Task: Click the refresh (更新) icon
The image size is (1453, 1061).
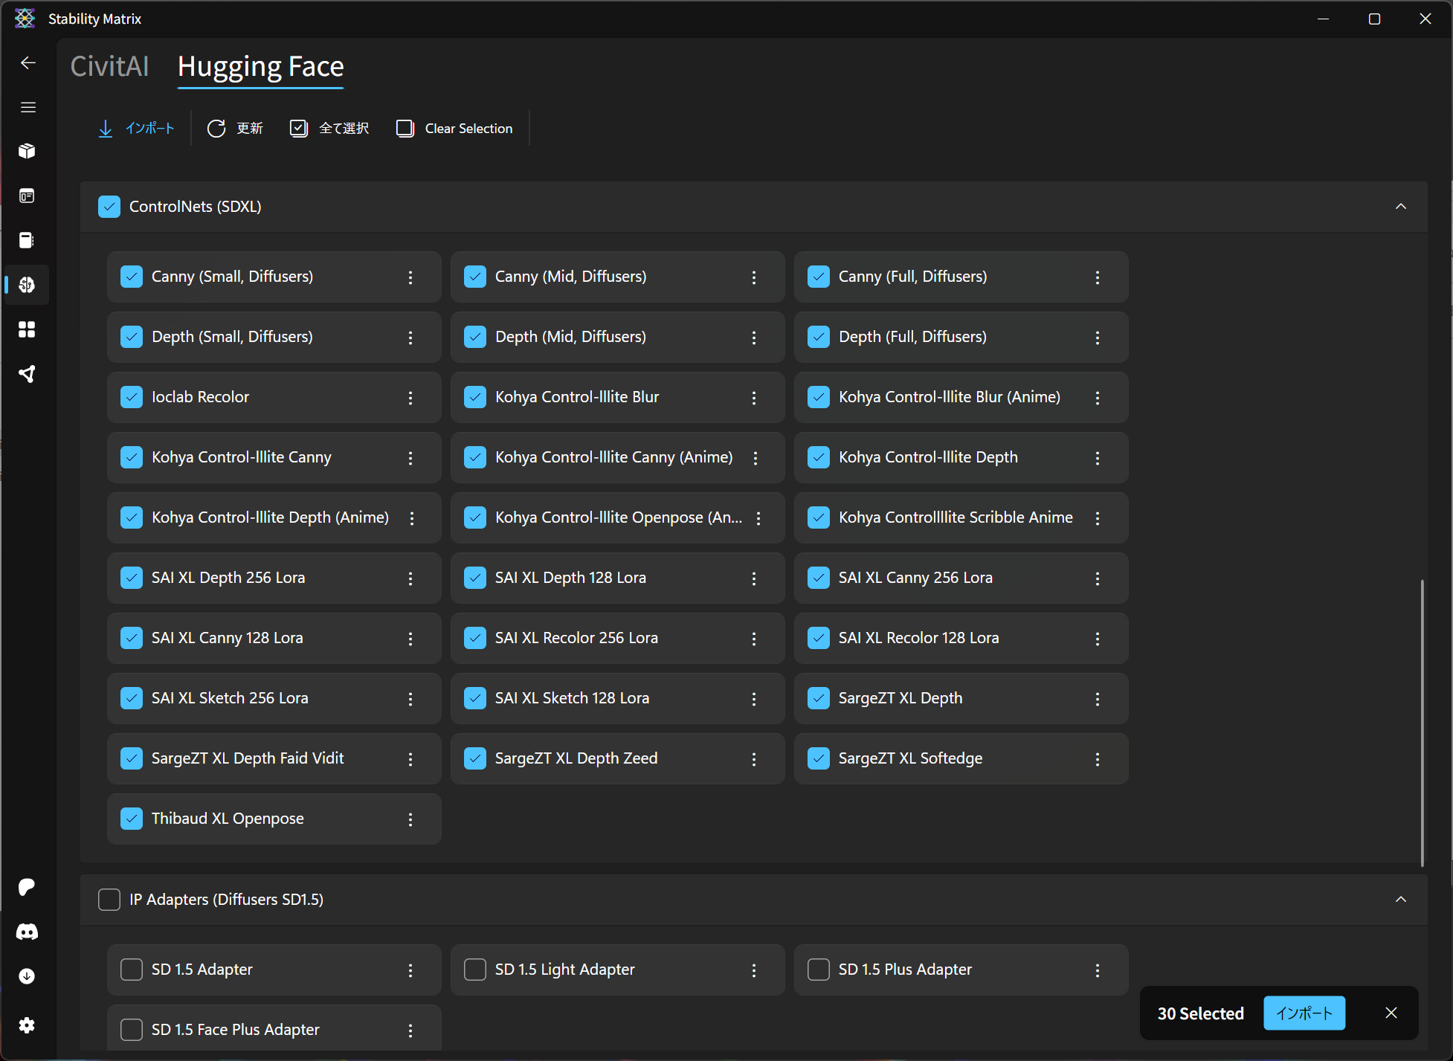Action: click(216, 129)
